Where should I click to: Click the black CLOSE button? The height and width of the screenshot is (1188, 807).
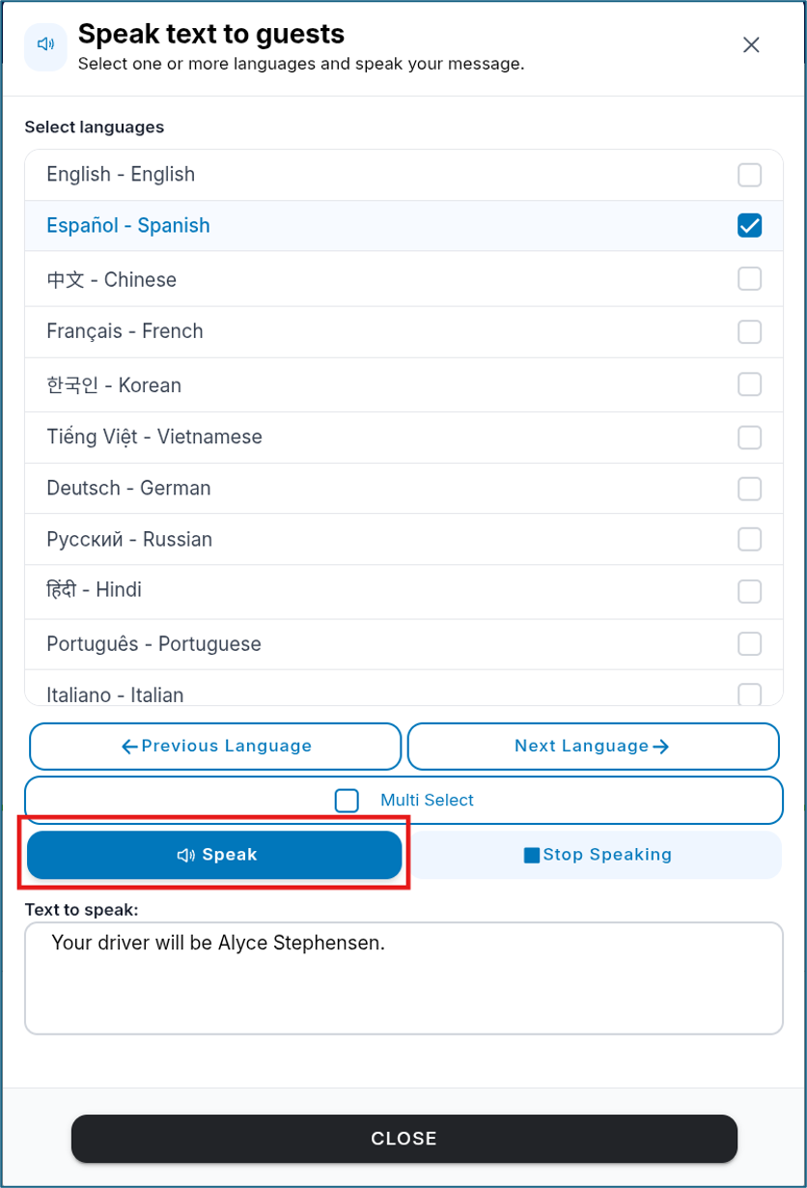404,1139
